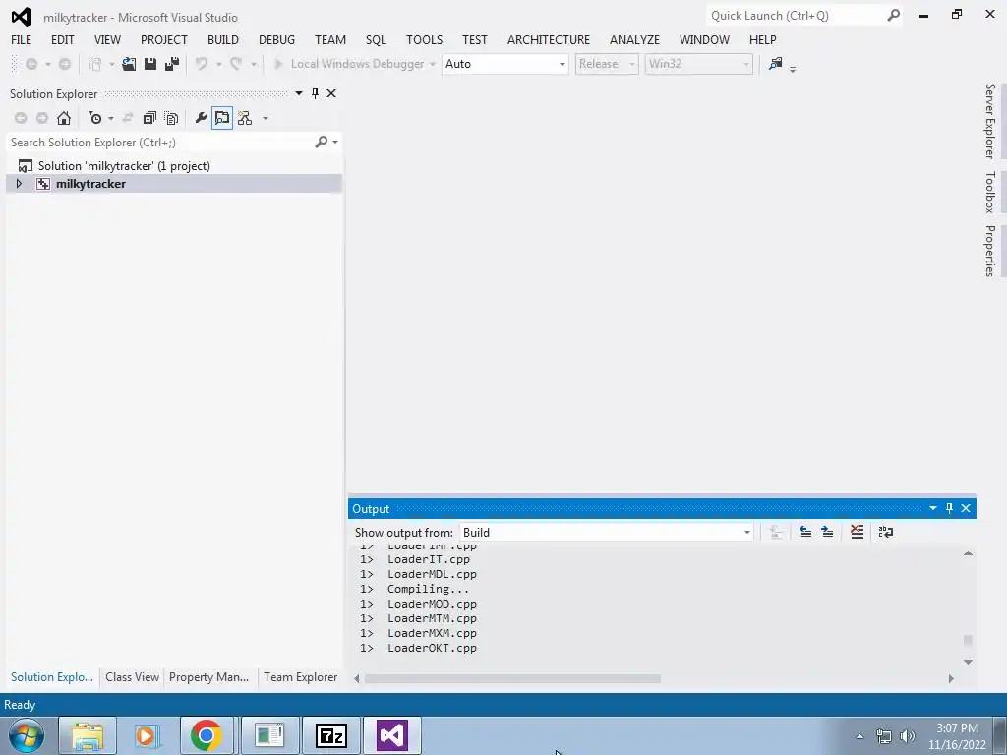The width and height of the screenshot is (1007, 755).
Task: Click the Output horizontal scrollbar thumb
Action: pos(512,678)
